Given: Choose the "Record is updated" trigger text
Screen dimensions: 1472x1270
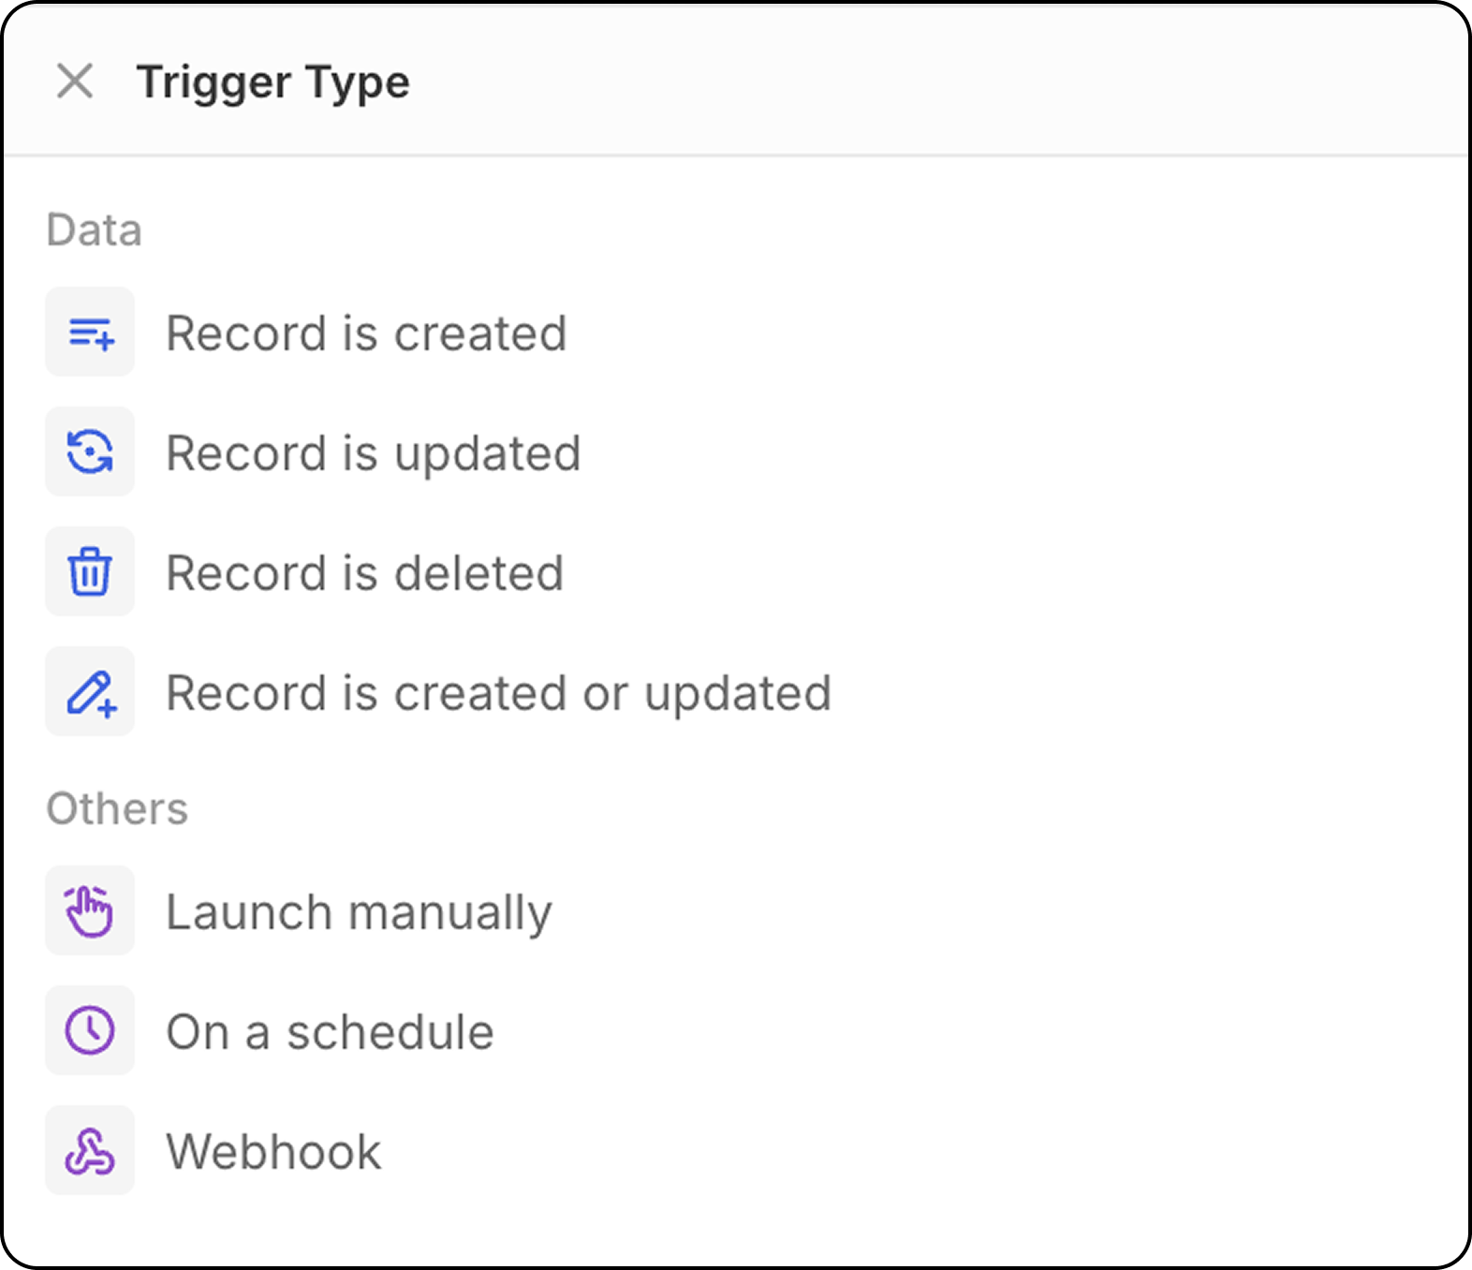Looking at the screenshot, I should pos(374,454).
